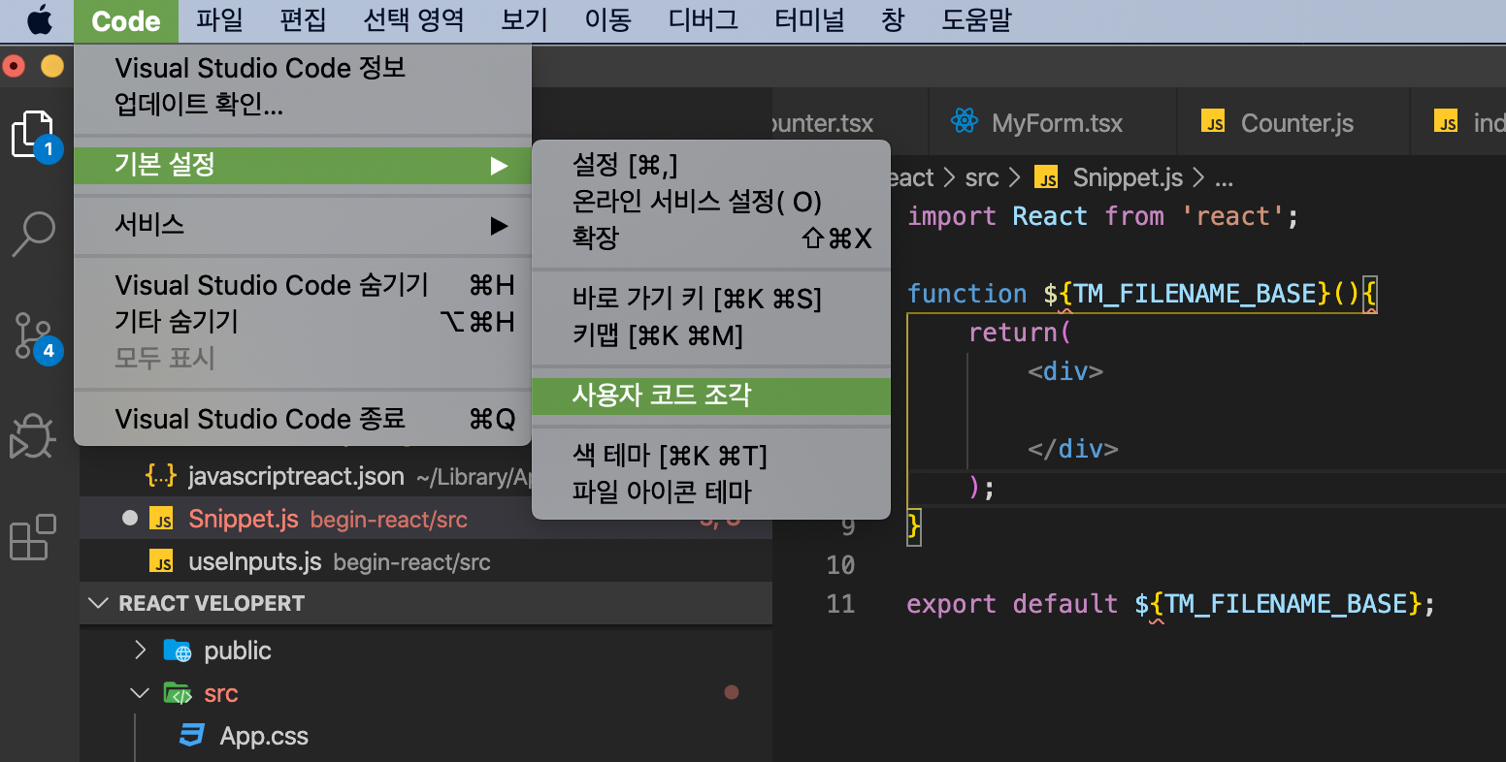Select Visual Studio Code 정보 menu item
Image resolution: width=1506 pixels, height=762 pixels.
[303, 68]
